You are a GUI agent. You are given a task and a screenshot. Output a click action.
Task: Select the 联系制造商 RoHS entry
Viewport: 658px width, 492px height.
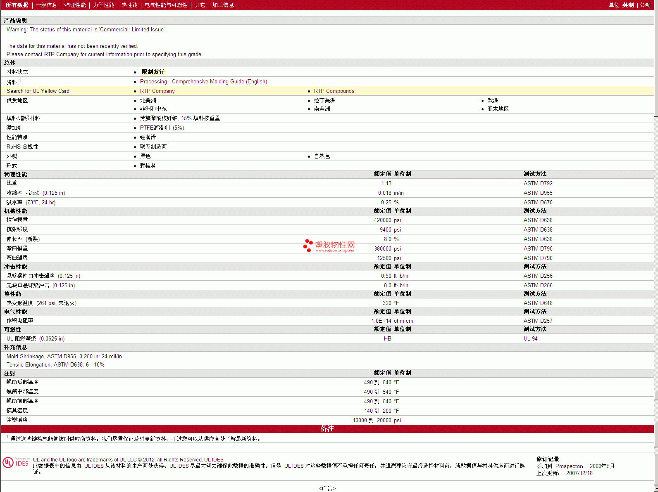click(153, 147)
